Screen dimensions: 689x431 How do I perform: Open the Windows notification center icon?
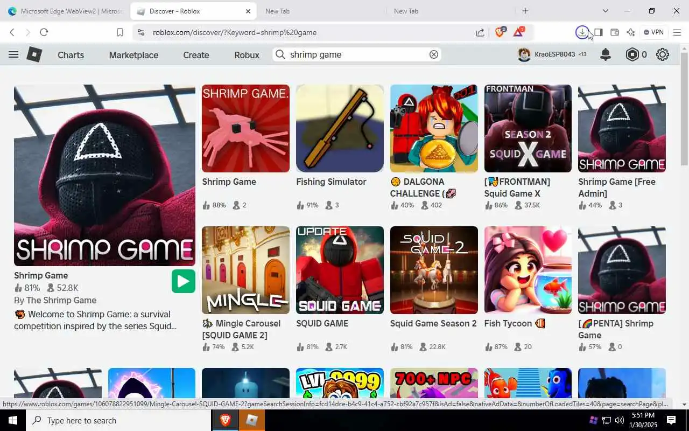point(671,420)
